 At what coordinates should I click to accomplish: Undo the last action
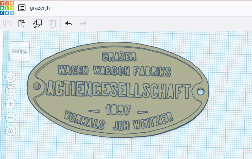tap(69, 24)
